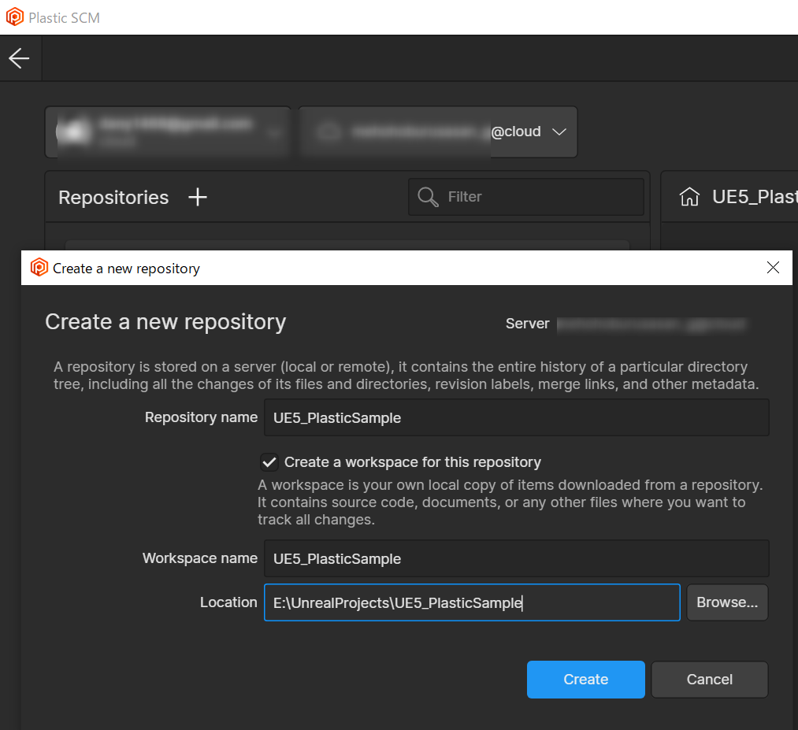Screen dimensions: 798x730
Task: Dismiss the dialog with Cancel
Action: click(x=710, y=680)
